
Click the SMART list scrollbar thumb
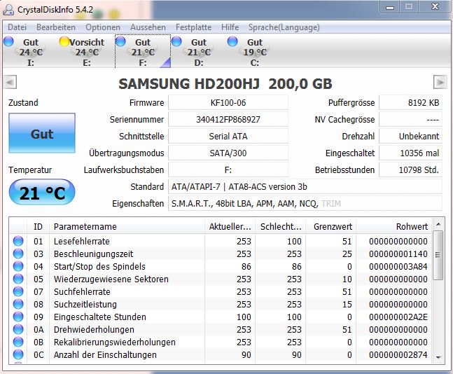pyautogui.click(x=438, y=255)
